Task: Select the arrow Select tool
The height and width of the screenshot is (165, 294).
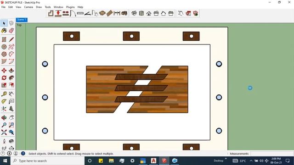Action: (4, 23)
